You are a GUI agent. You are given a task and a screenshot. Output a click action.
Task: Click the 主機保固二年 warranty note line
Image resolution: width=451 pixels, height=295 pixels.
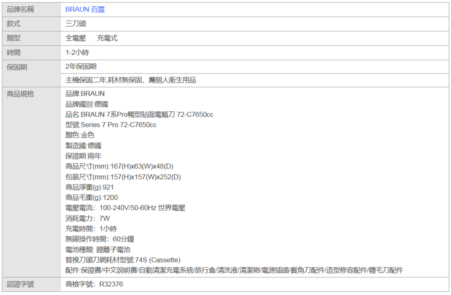131,80
